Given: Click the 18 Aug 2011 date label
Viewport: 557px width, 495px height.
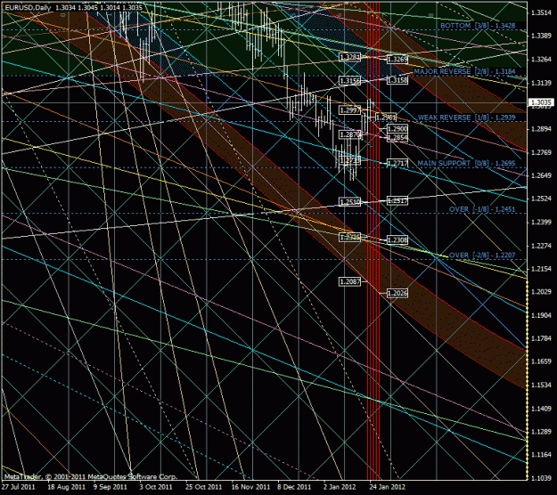Looking at the screenshot, I should point(67,487).
